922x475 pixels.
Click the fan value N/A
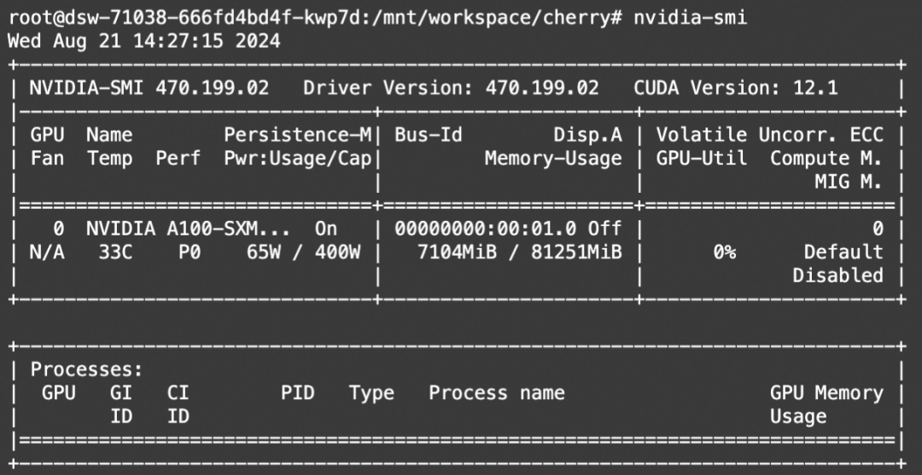pos(47,252)
